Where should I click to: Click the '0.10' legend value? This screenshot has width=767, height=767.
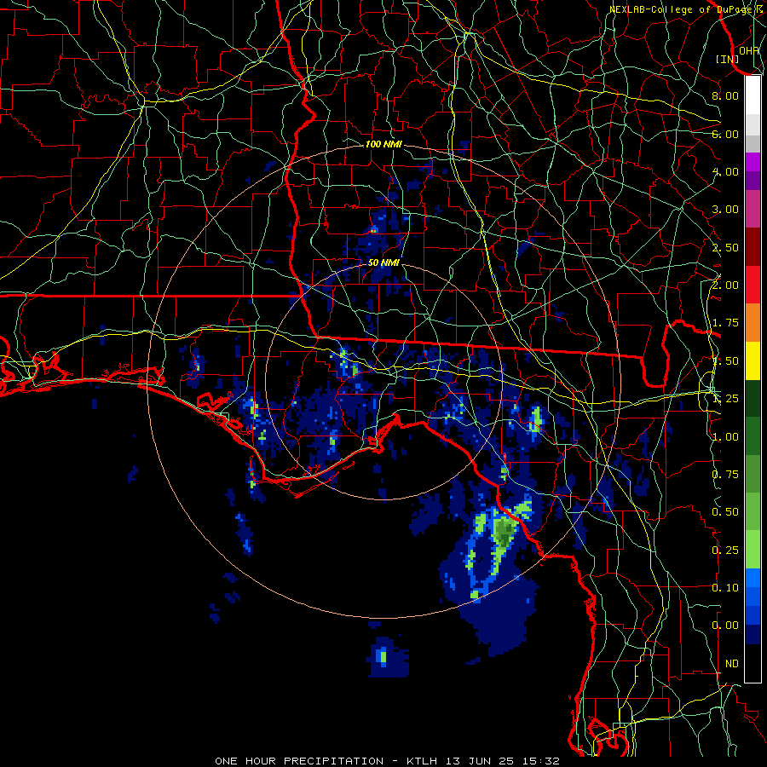tap(725, 588)
